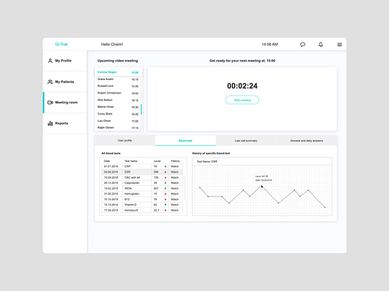Click the meeting list scrollbar
Image resolution: width=389 pixels, height=291 pixels.
point(141,109)
